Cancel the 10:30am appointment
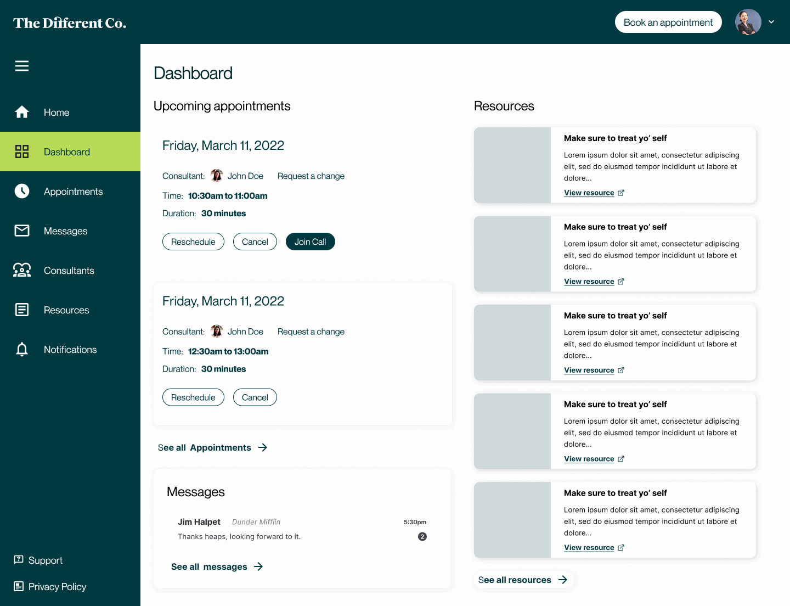This screenshot has width=790, height=606. coord(255,242)
